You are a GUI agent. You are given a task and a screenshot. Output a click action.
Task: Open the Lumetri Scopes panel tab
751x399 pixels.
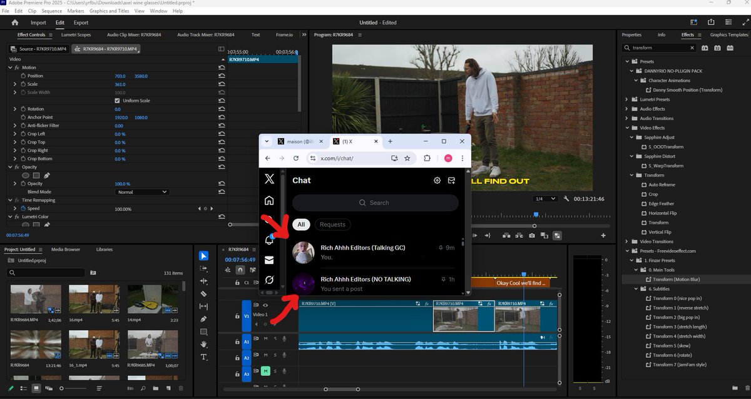[x=76, y=35]
